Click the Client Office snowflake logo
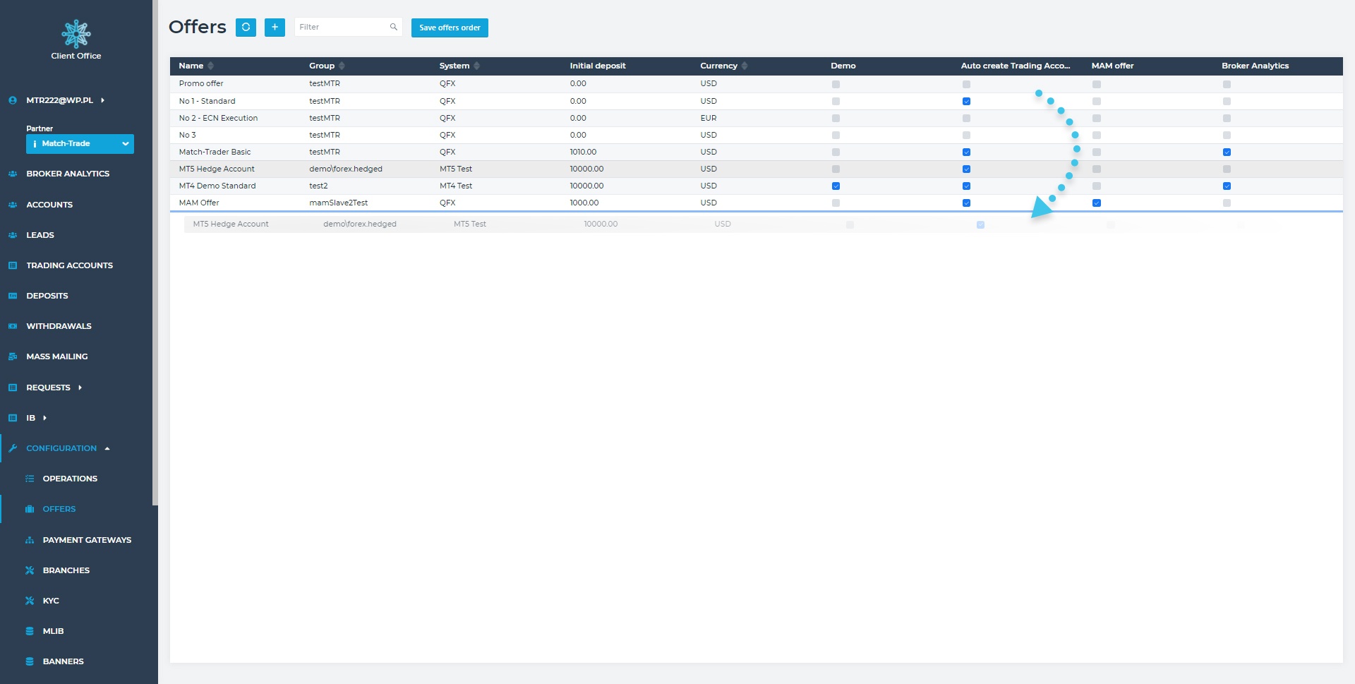Image resolution: width=1355 pixels, height=684 pixels. click(76, 34)
